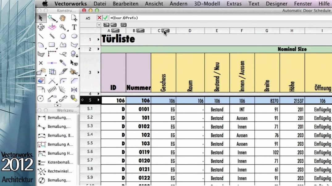Open the Fenster menu
This screenshot has width=332, height=186.
(303, 4)
